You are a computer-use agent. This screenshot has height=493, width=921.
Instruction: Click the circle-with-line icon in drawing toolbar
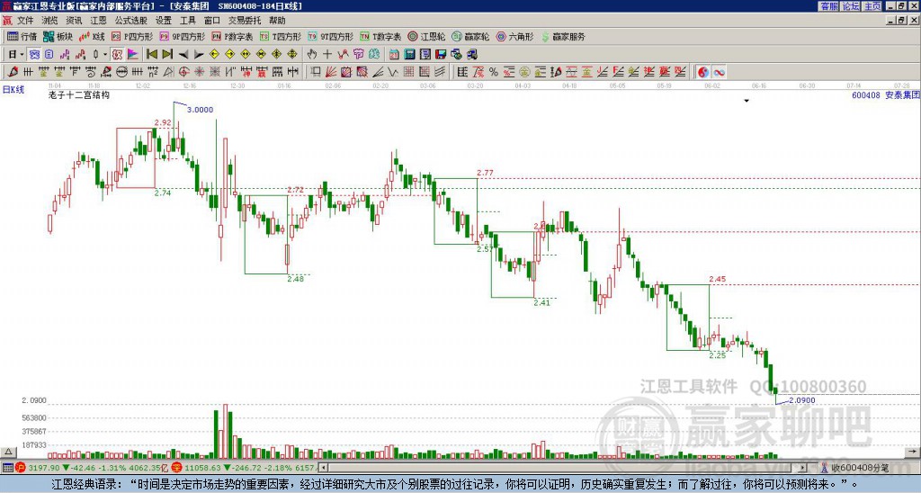pos(121,72)
